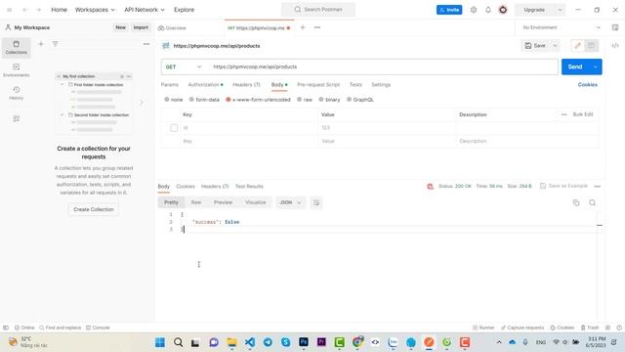
Task: Enable the id key row checkbox
Action: coord(174,128)
